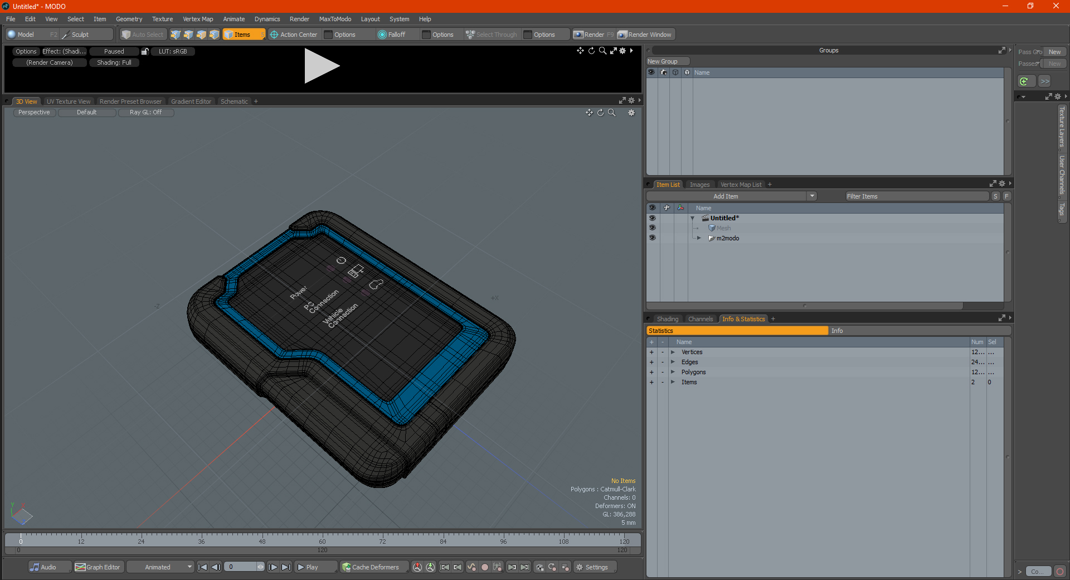Select Edges selection mode cube icon

click(x=188, y=35)
